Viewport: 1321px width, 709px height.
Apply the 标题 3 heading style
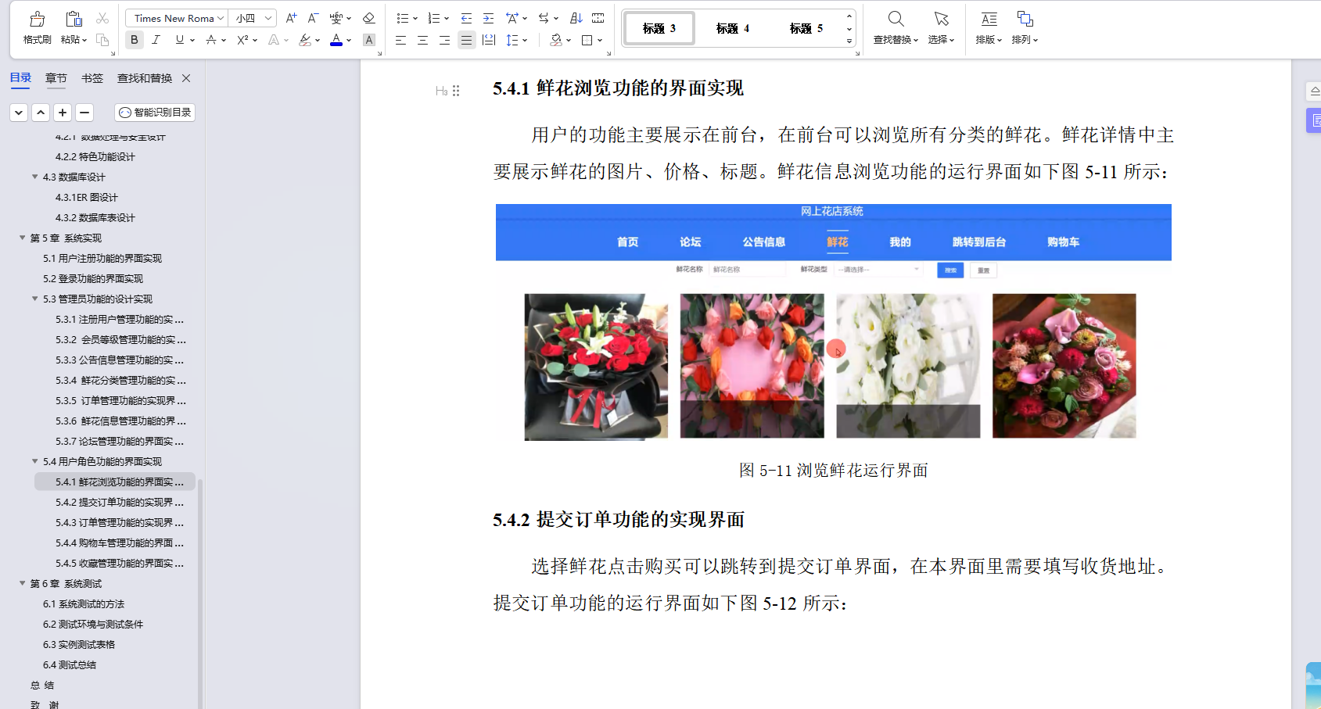click(658, 27)
